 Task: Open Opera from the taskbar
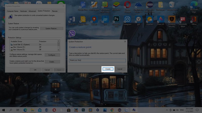click(x=54, y=110)
